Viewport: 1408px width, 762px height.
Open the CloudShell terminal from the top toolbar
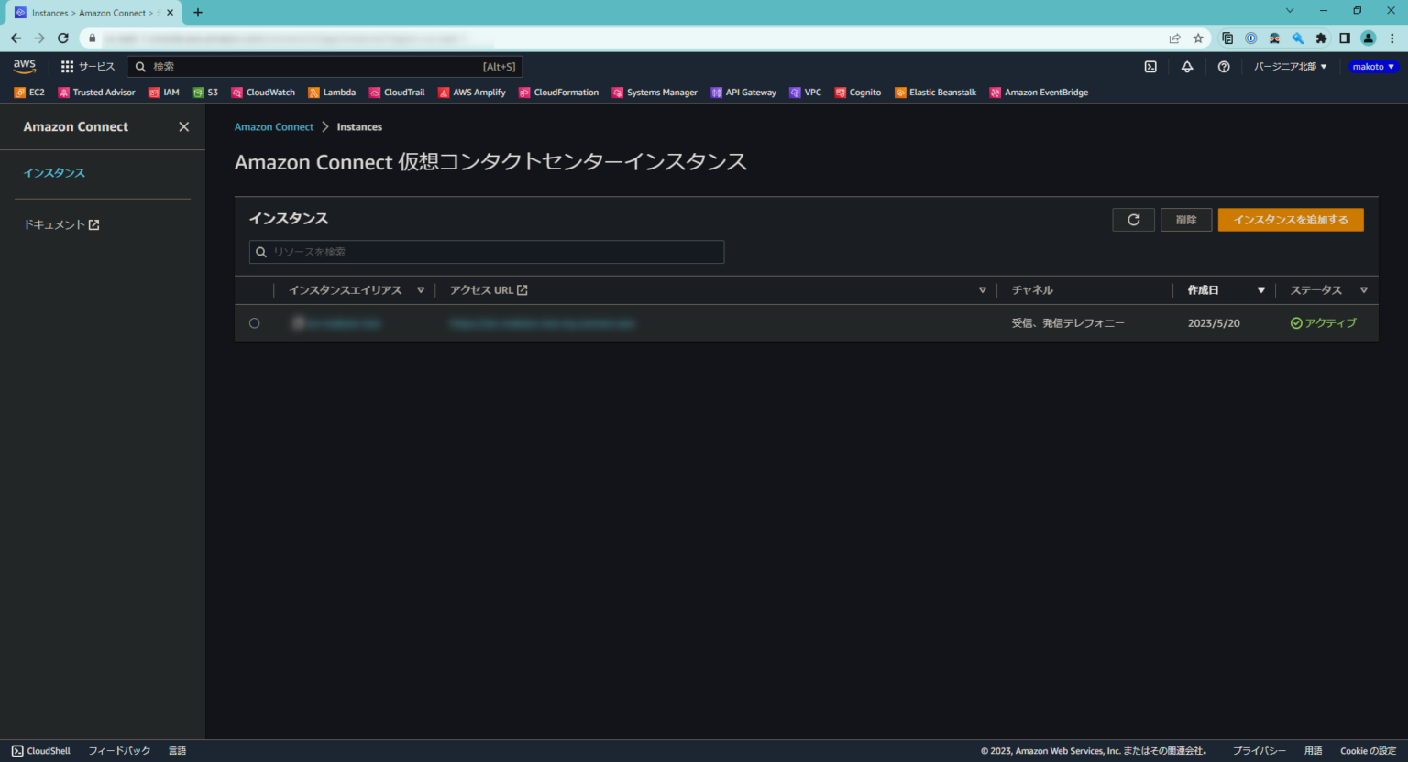click(x=1150, y=66)
